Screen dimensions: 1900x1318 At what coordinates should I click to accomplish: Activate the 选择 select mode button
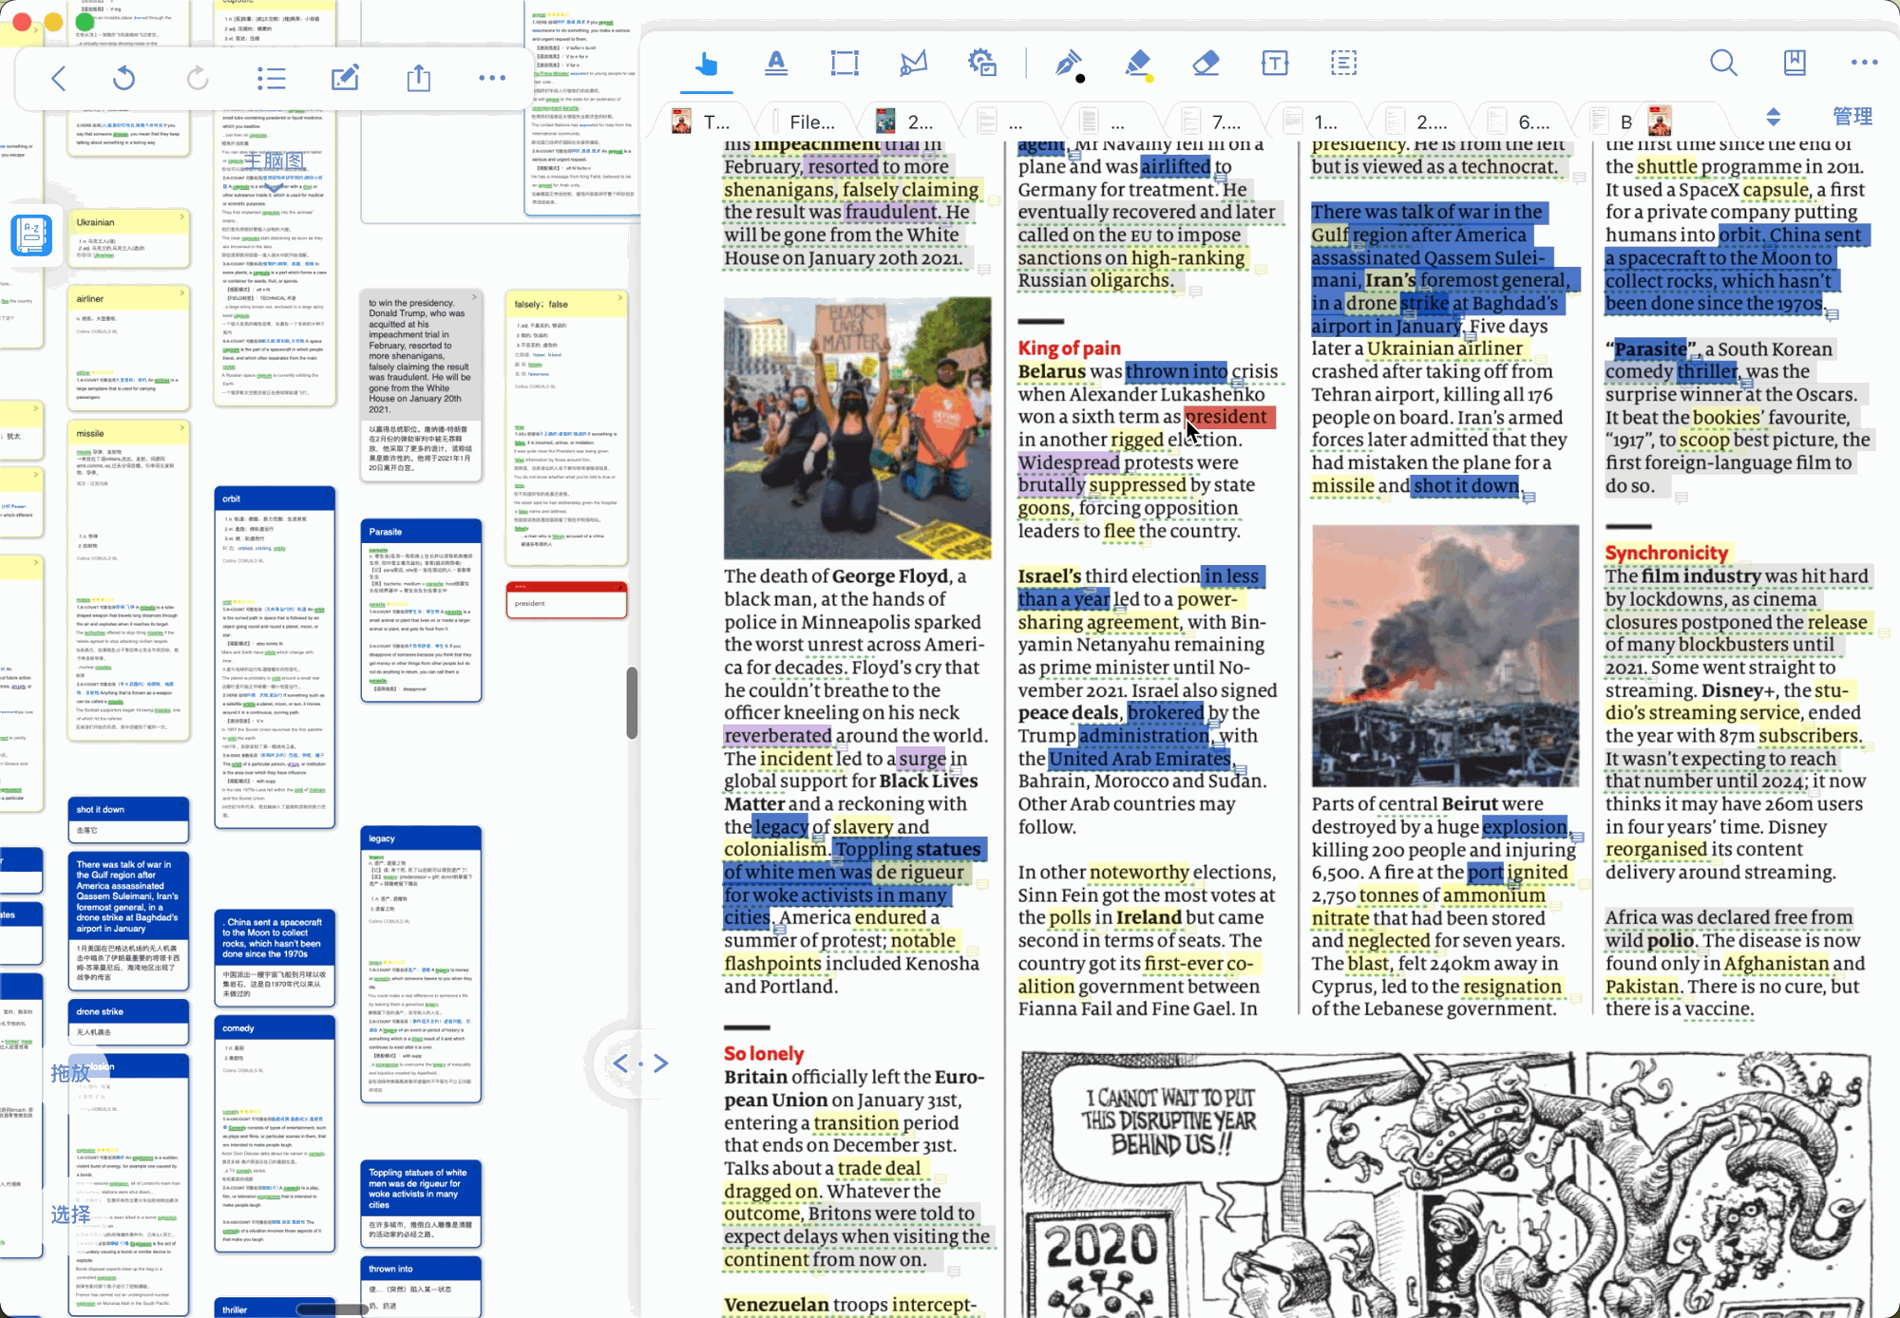point(71,1215)
